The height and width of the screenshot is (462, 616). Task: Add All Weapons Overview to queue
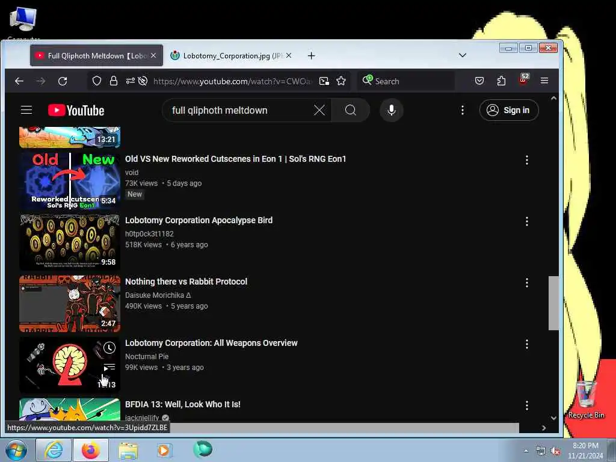pos(109,368)
